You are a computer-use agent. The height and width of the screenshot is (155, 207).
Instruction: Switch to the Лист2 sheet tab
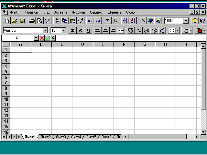pos(45,137)
